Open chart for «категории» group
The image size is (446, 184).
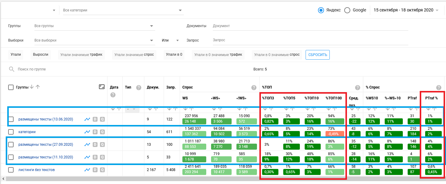tap(87, 132)
